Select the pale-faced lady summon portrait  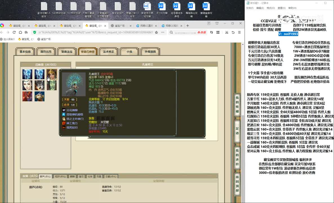click(x=27, y=85)
